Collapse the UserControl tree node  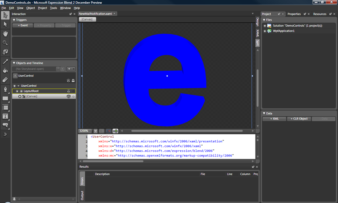tap(15, 86)
